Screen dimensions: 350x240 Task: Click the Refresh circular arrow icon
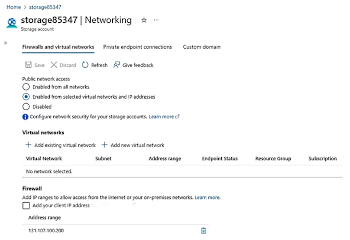click(x=85, y=65)
